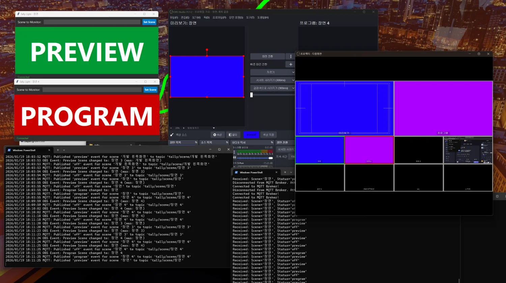The image size is (506, 283).
Task: Zoom in preview with plus icon
Action: (x=184, y=128)
